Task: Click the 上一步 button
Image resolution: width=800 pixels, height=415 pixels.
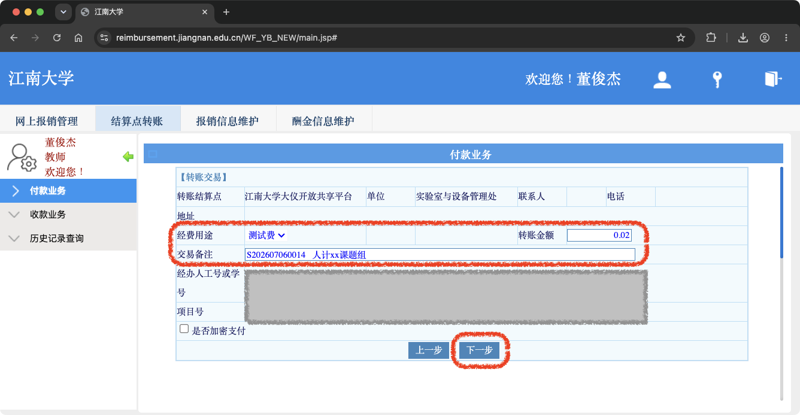Action: coord(429,350)
